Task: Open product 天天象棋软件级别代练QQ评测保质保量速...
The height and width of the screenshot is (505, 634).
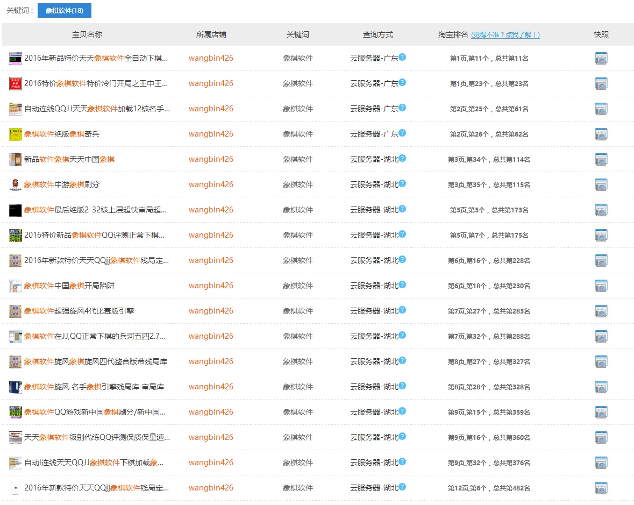Action: coord(97,437)
